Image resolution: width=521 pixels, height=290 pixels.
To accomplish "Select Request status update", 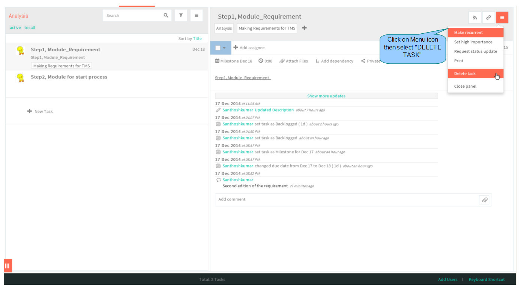I will tap(475, 51).
